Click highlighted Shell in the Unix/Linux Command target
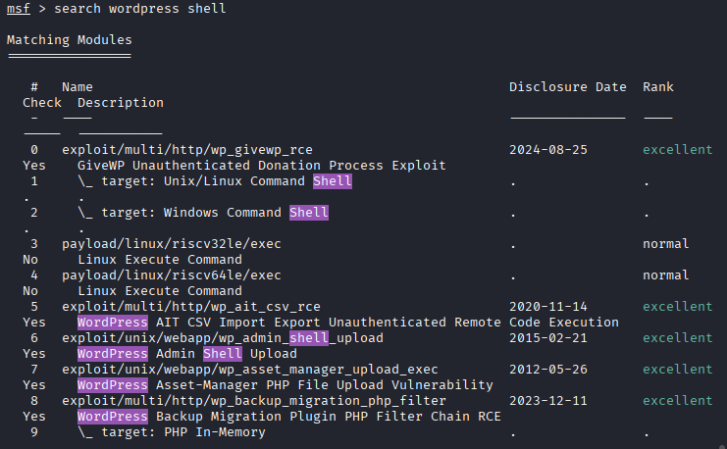727x449 pixels. (x=333, y=181)
